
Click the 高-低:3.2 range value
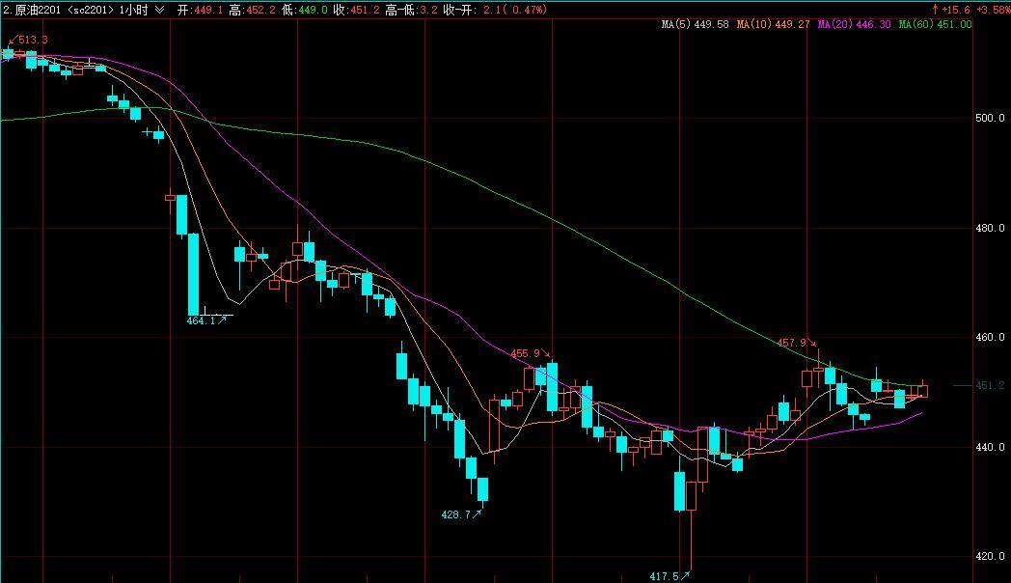click(x=411, y=10)
